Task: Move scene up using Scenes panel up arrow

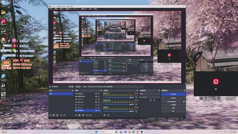Action: 61,115
